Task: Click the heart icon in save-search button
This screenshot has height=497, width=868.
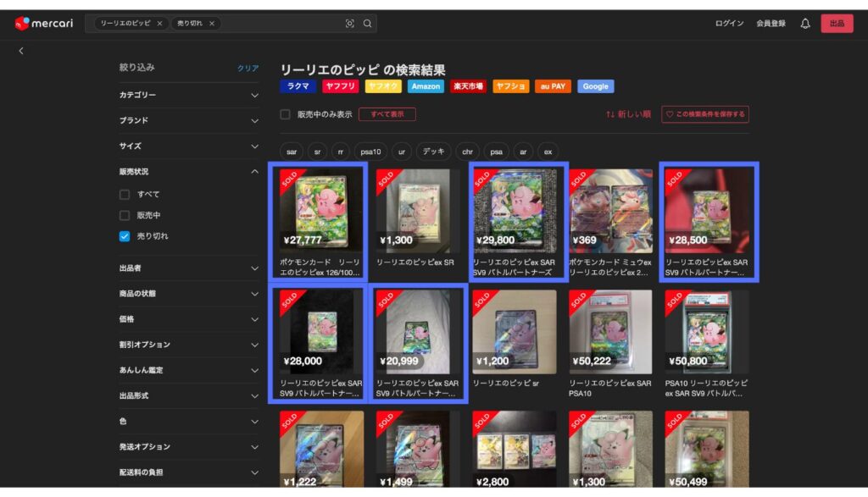Action: click(670, 114)
